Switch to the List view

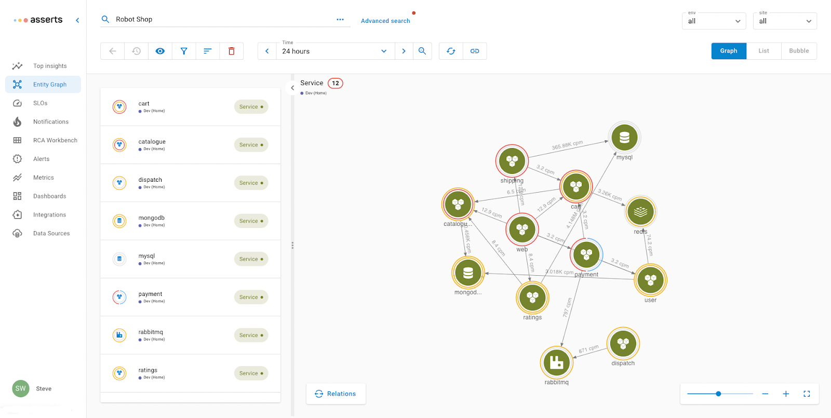763,51
